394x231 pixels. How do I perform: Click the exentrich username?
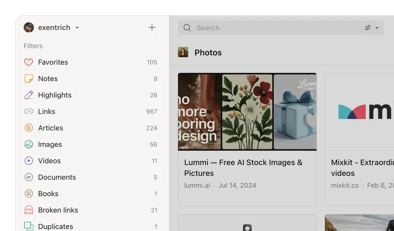[54, 27]
